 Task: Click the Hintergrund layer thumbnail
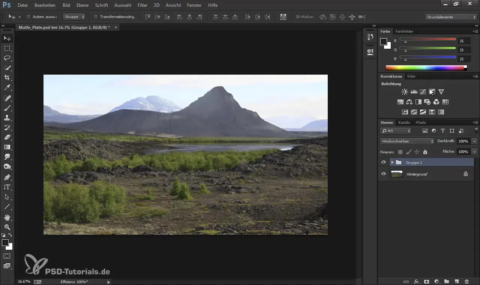[396, 174]
